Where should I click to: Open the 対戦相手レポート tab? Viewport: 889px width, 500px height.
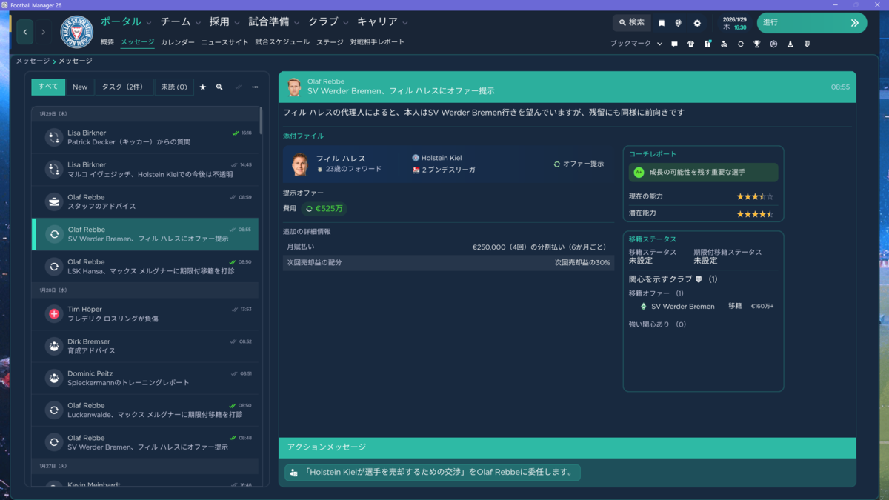pos(377,42)
